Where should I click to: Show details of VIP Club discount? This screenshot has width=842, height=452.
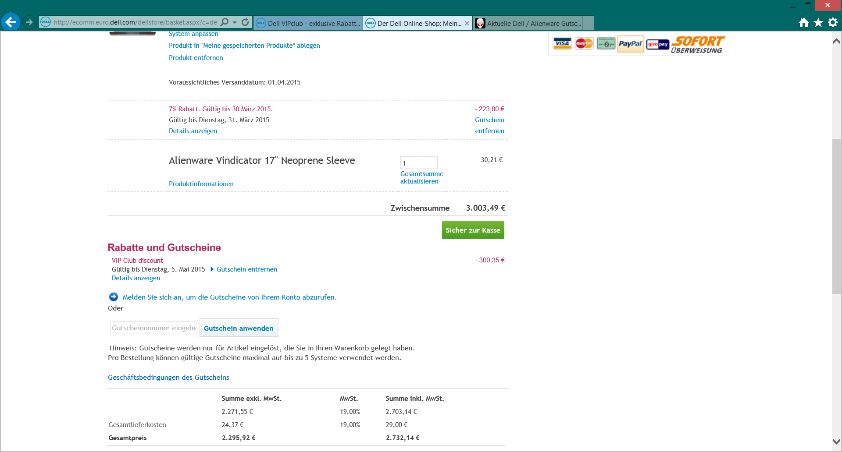(136, 278)
